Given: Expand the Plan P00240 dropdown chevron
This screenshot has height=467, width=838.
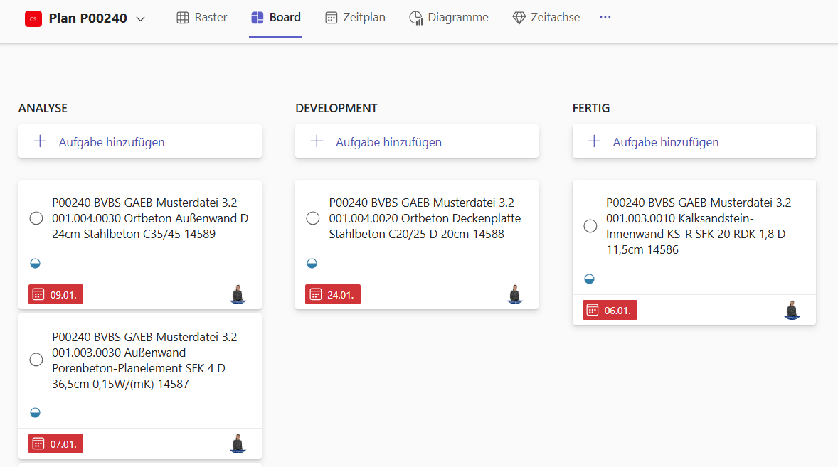Looking at the screenshot, I should 141,19.
